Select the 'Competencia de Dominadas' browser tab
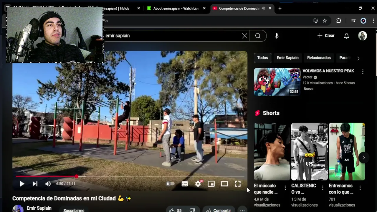This screenshot has width=377, height=212. pos(239,8)
